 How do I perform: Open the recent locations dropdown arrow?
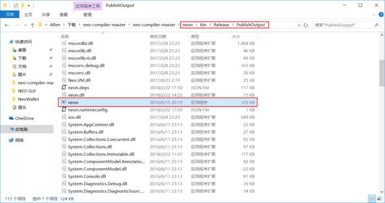pyautogui.click(x=25, y=25)
